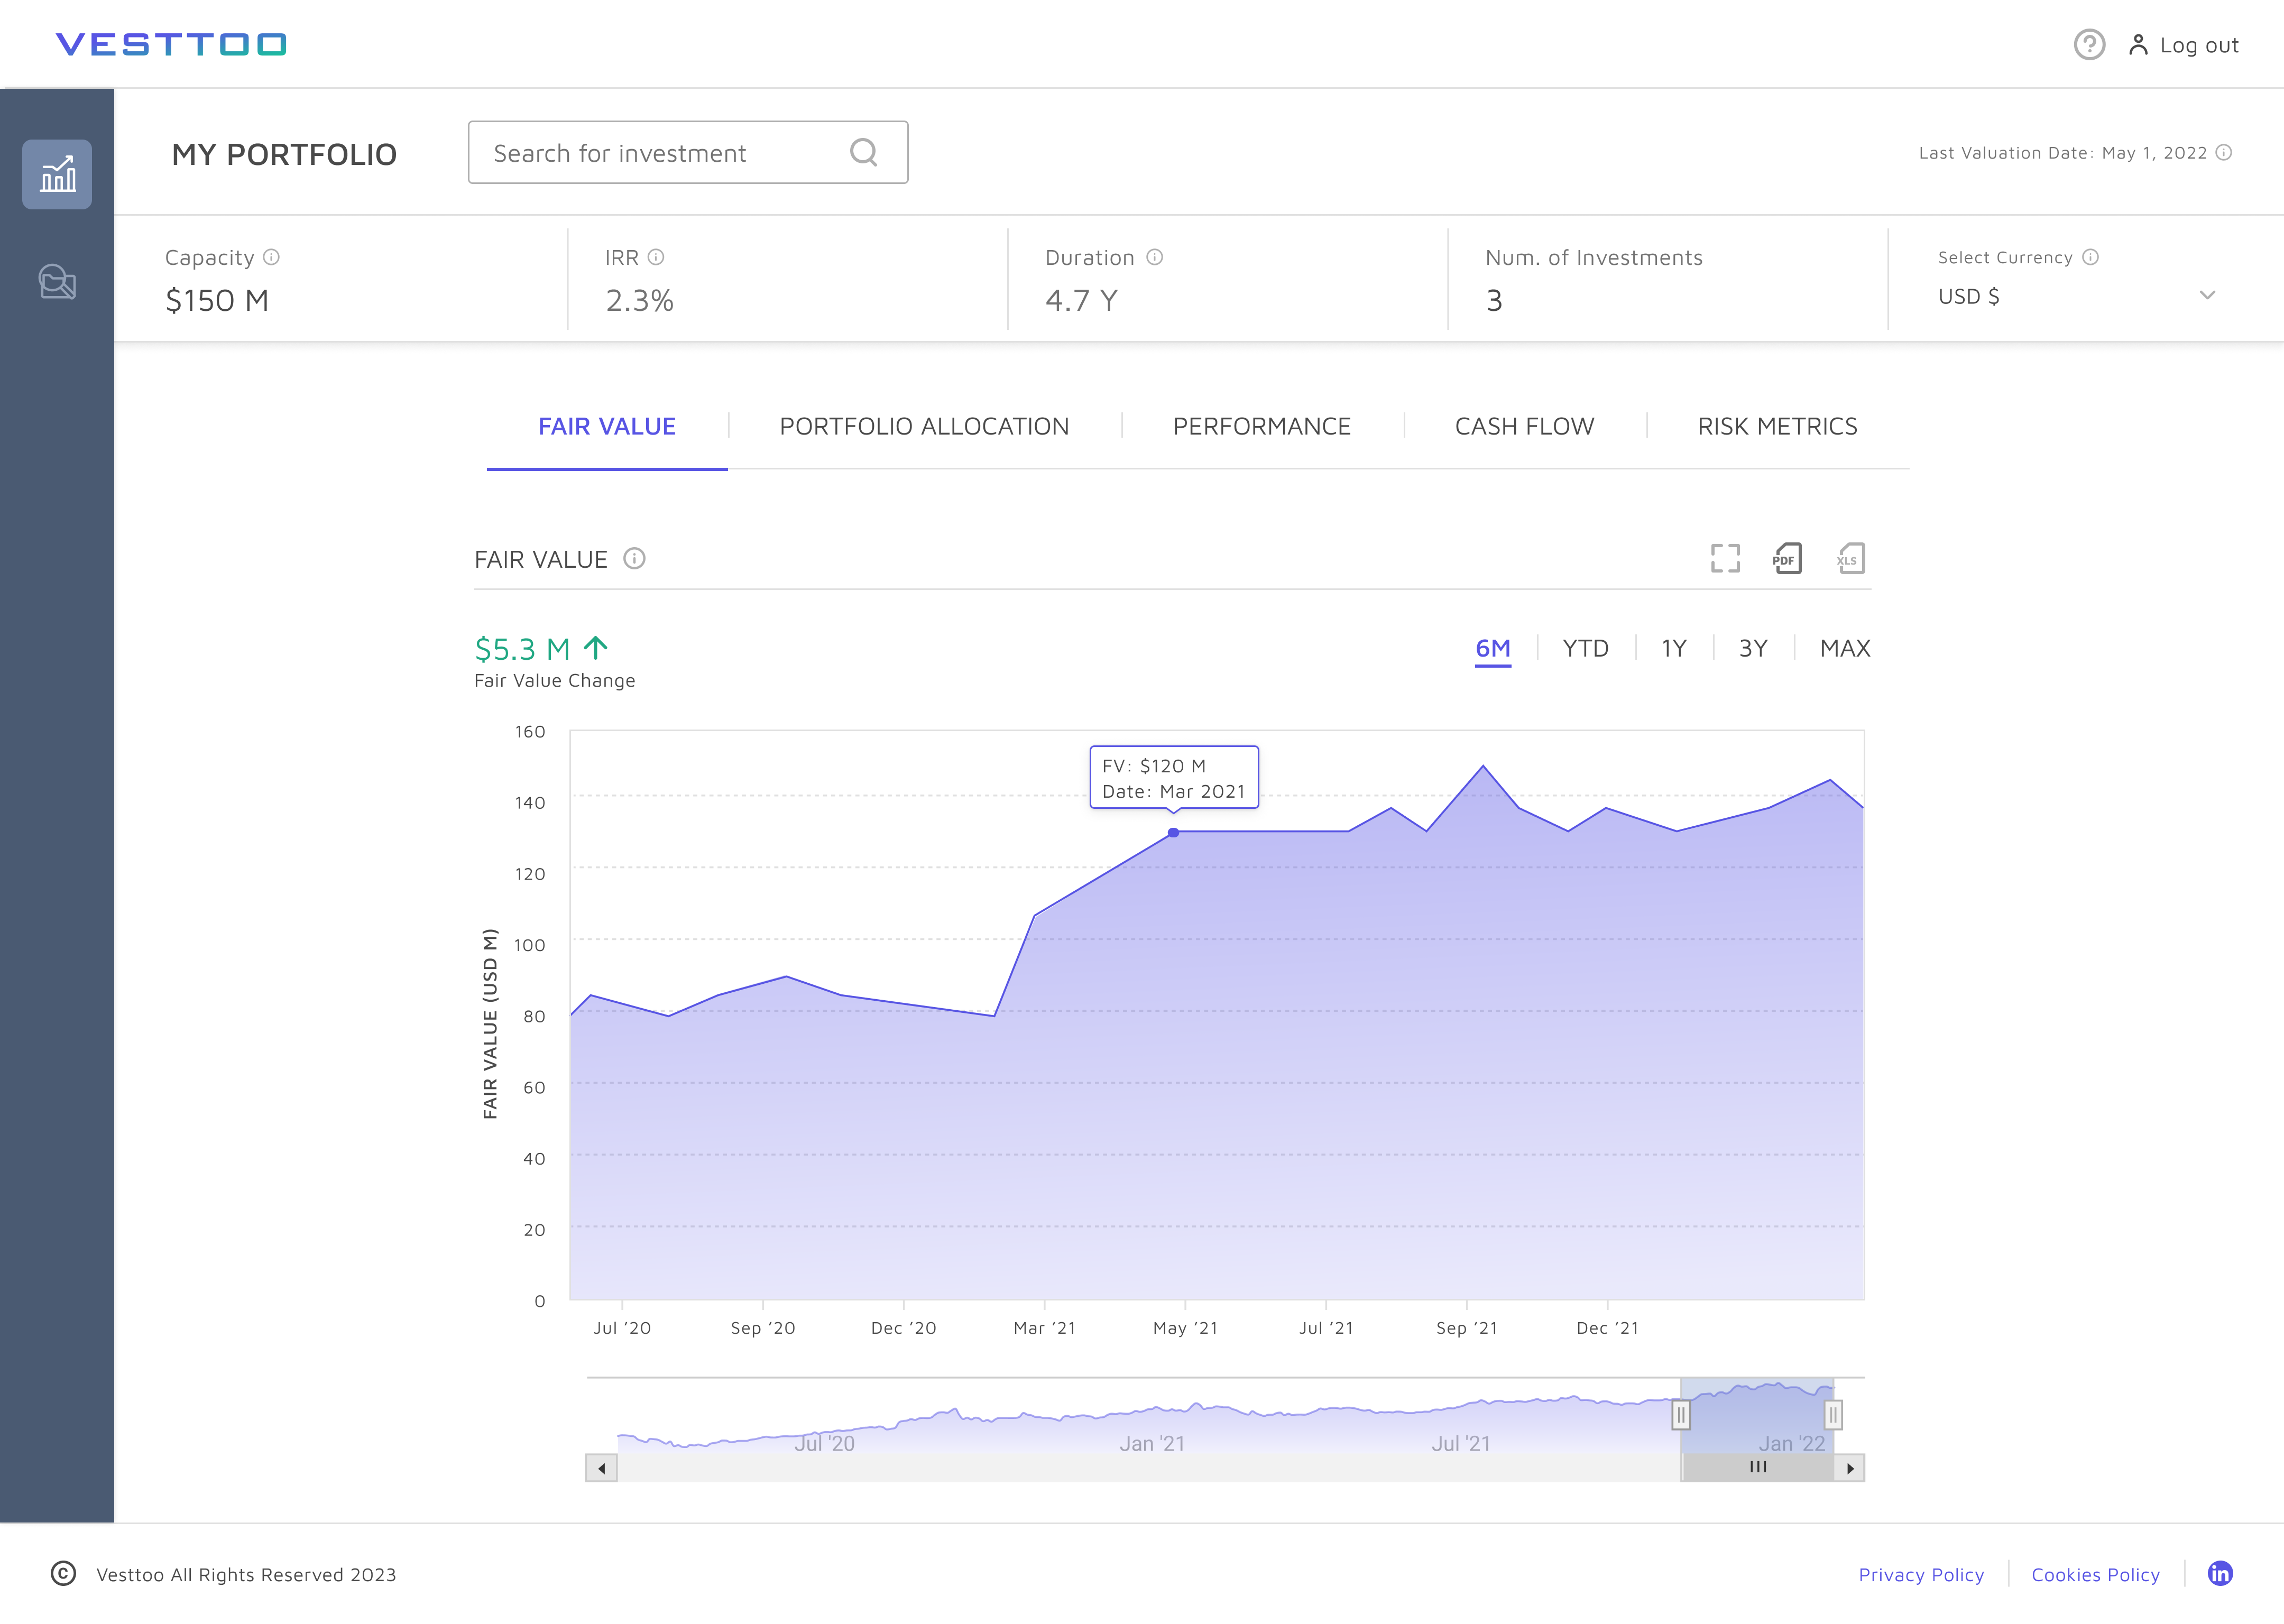
Task: Click Capacity info icon
Action: [x=271, y=257]
